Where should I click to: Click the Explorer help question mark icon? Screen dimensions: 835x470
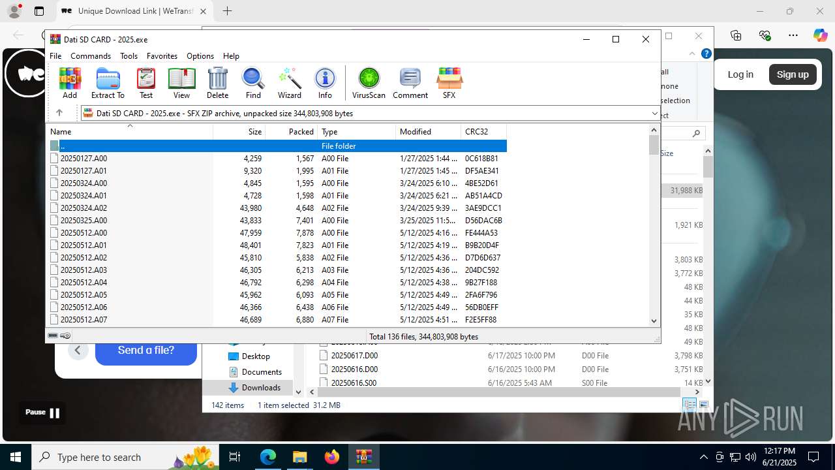pos(706,54)
